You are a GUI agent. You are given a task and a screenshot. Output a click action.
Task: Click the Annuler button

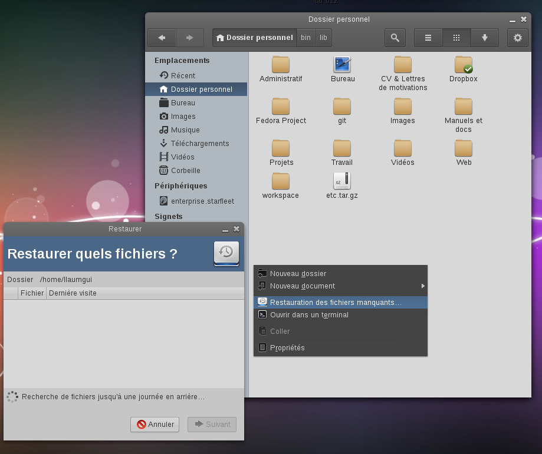pyautogui.click(x=155, y=425)
